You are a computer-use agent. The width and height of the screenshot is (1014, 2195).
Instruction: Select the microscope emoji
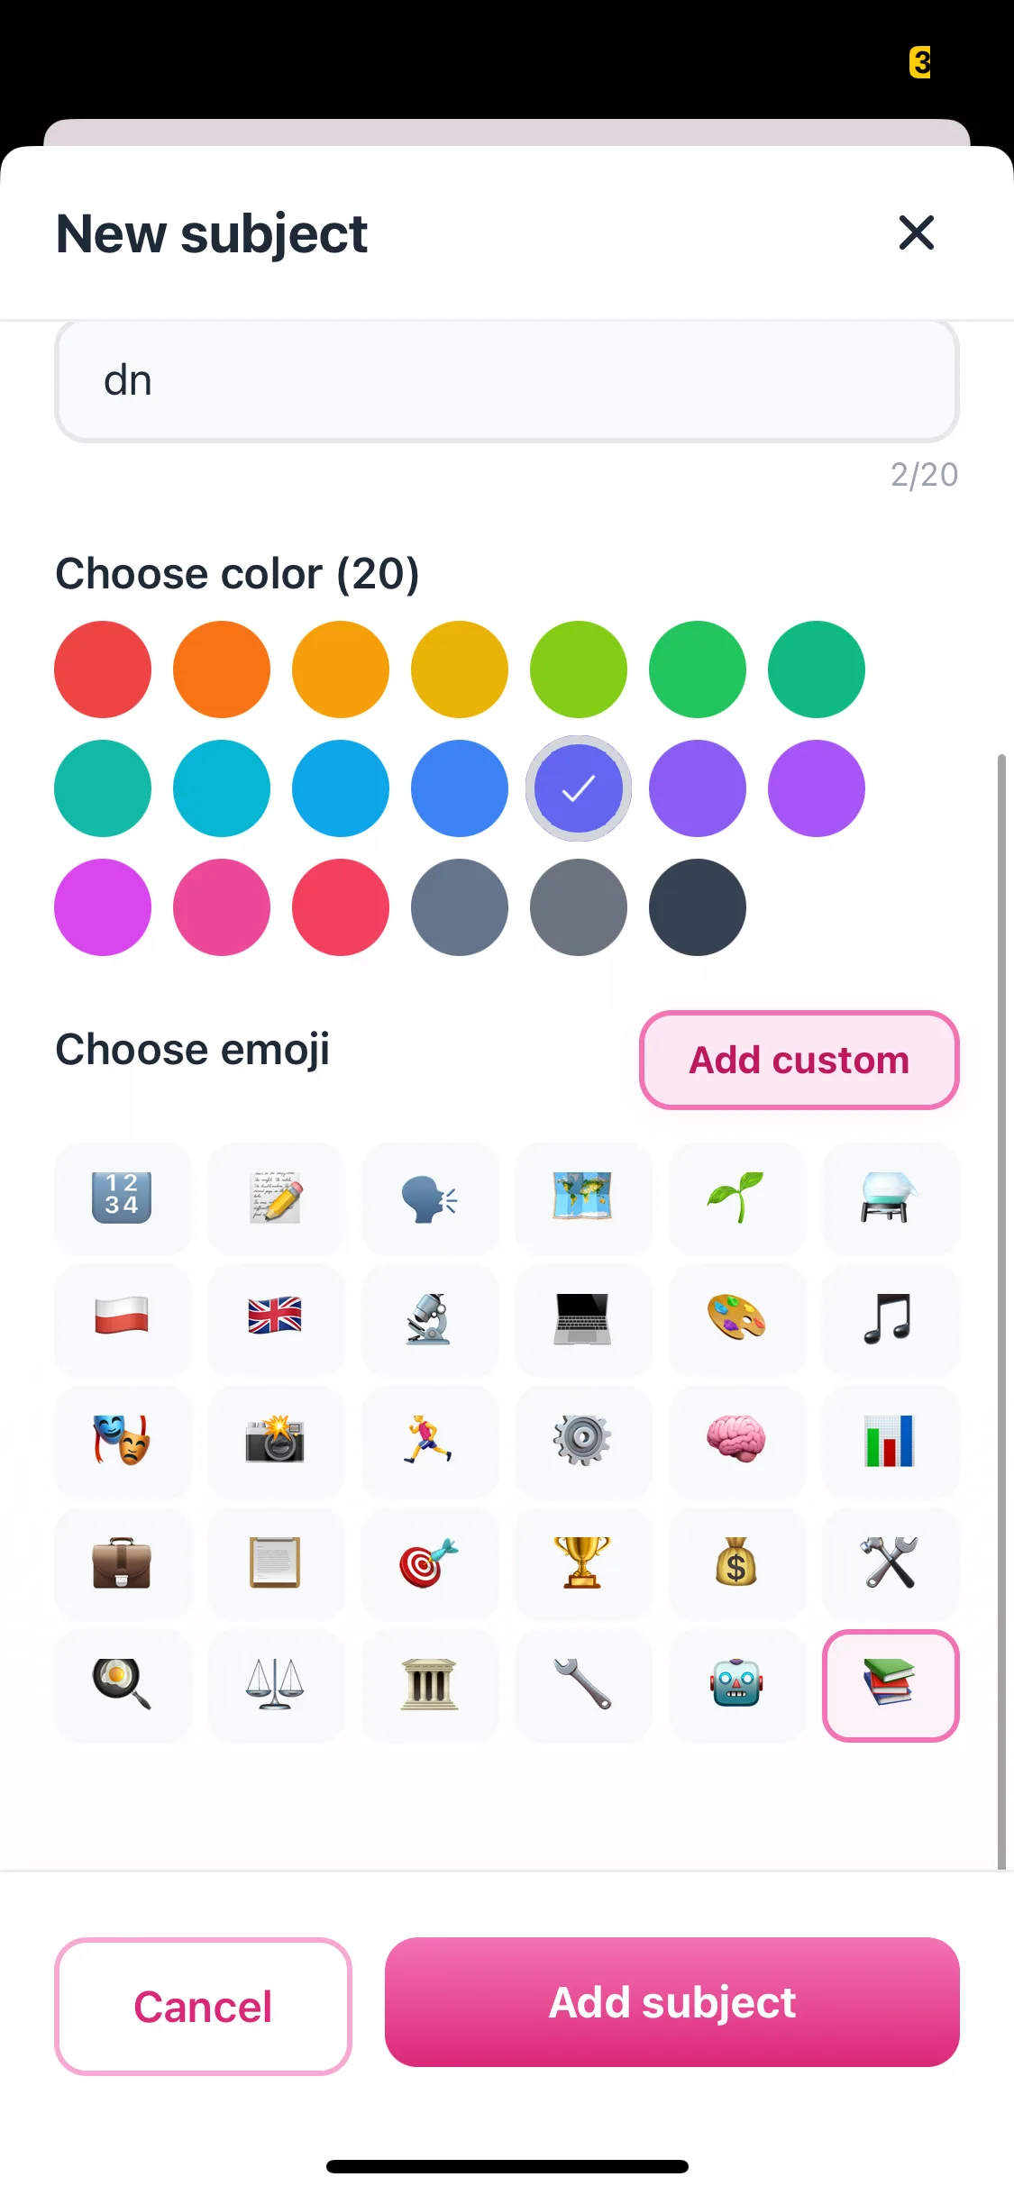(x=429, y=1318)
